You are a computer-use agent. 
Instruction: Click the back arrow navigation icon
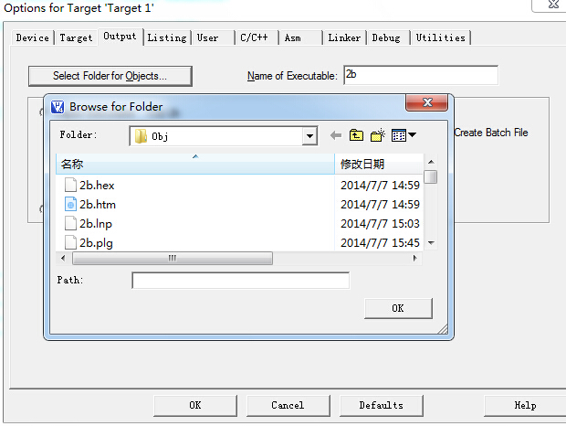pyautogui.click(x=336, y=135)
